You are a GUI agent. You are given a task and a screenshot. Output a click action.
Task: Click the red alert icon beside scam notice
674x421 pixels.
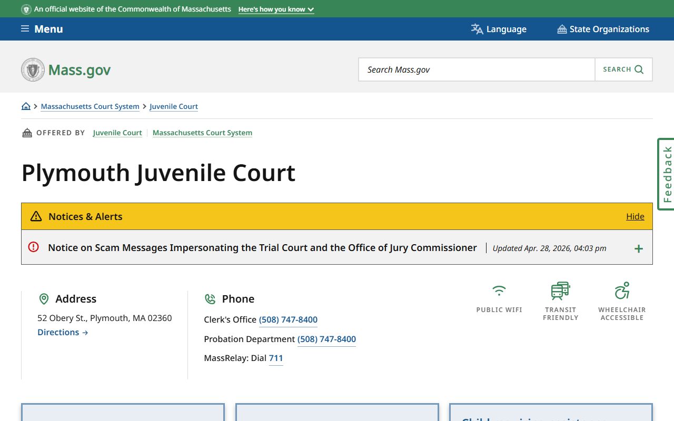[34, 247]
